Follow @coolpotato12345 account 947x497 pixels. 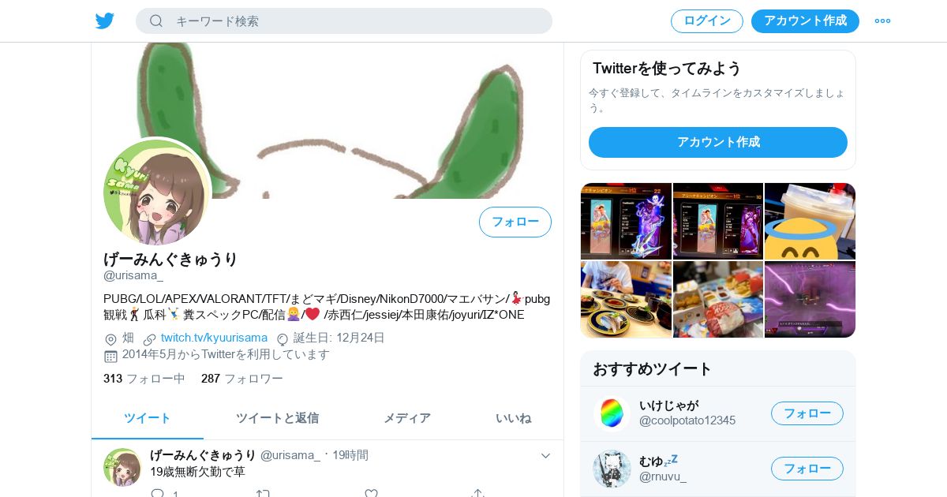coord(807,413)
